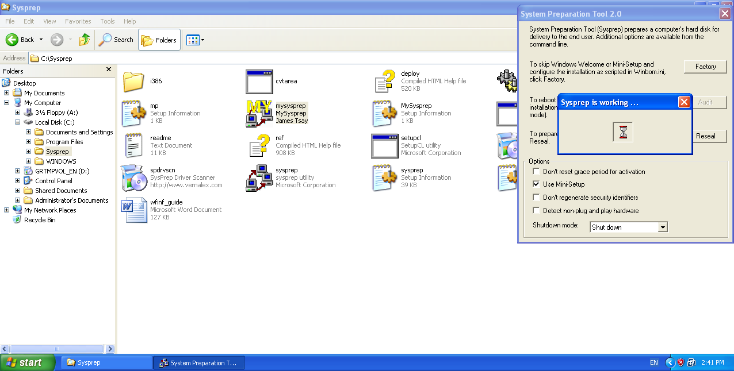The width and height of the screenshot is (734, 371).
Task: Open the Favorites menu
Action: pos(78,21)
